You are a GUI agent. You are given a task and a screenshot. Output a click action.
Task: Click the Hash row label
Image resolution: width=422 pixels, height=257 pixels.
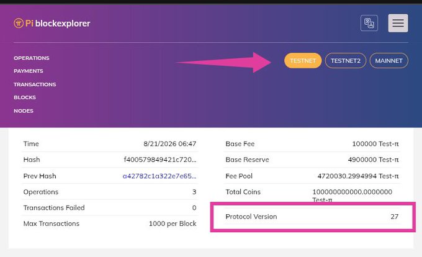click(32, 160)
